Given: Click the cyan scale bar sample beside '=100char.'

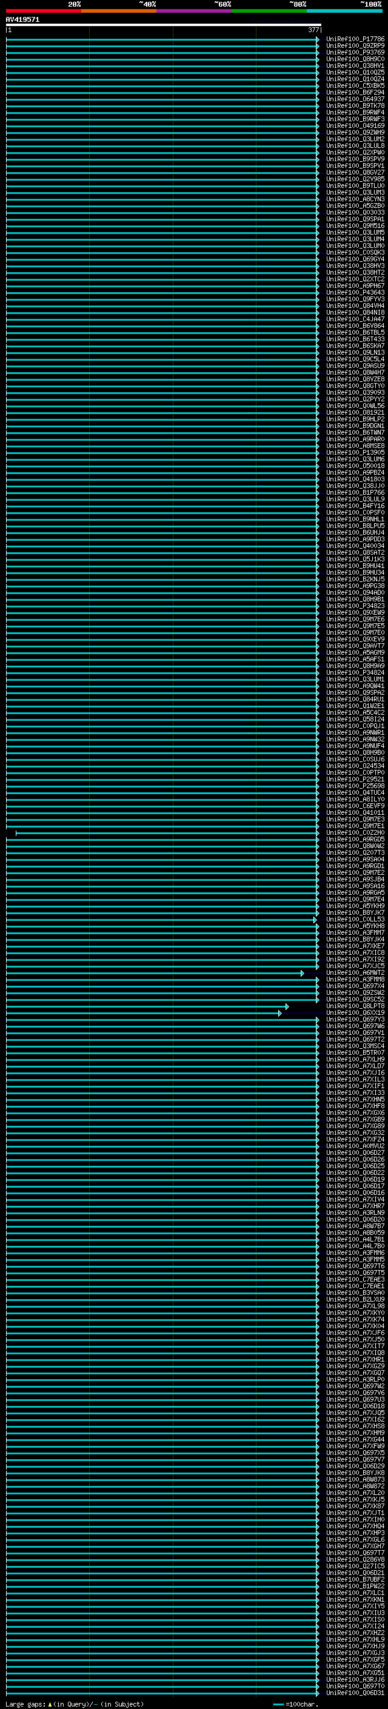Looking at the screenshot, I should [x=278, y=1704].
